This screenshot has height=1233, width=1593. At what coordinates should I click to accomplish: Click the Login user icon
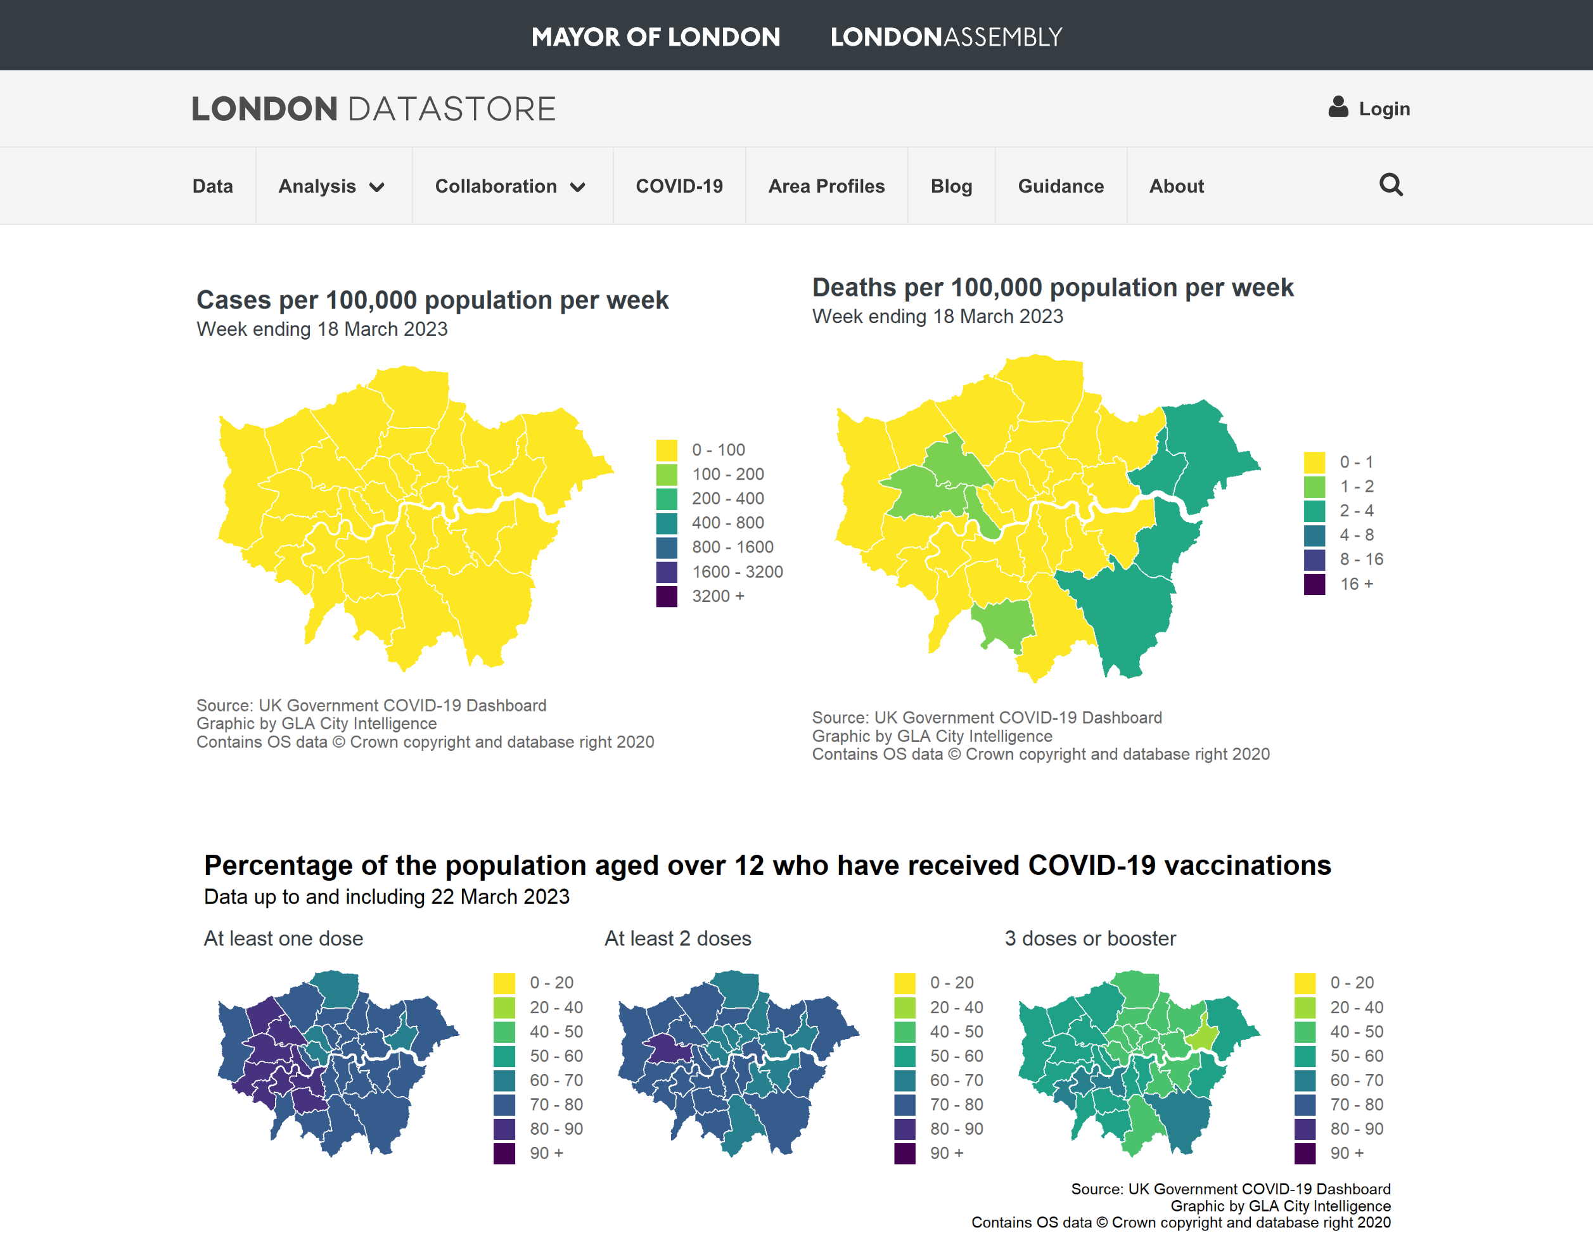click(1338, 107)
